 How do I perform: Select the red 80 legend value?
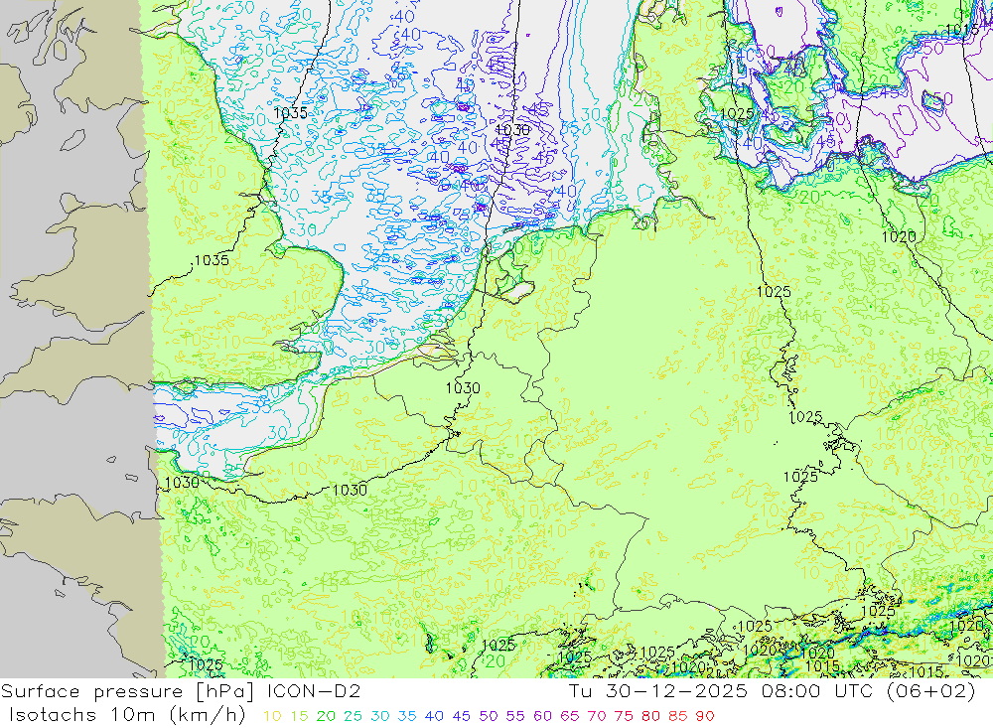pos(650,717)
